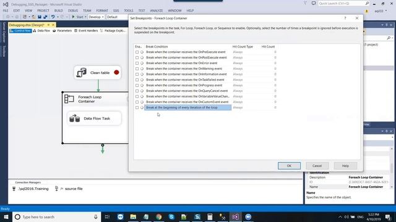Image resolution: width=396 pixels, height=222 pixels.
Task: Open the Package Explorer designer tab
Action: pyautogui.click(x=113, y=31)
